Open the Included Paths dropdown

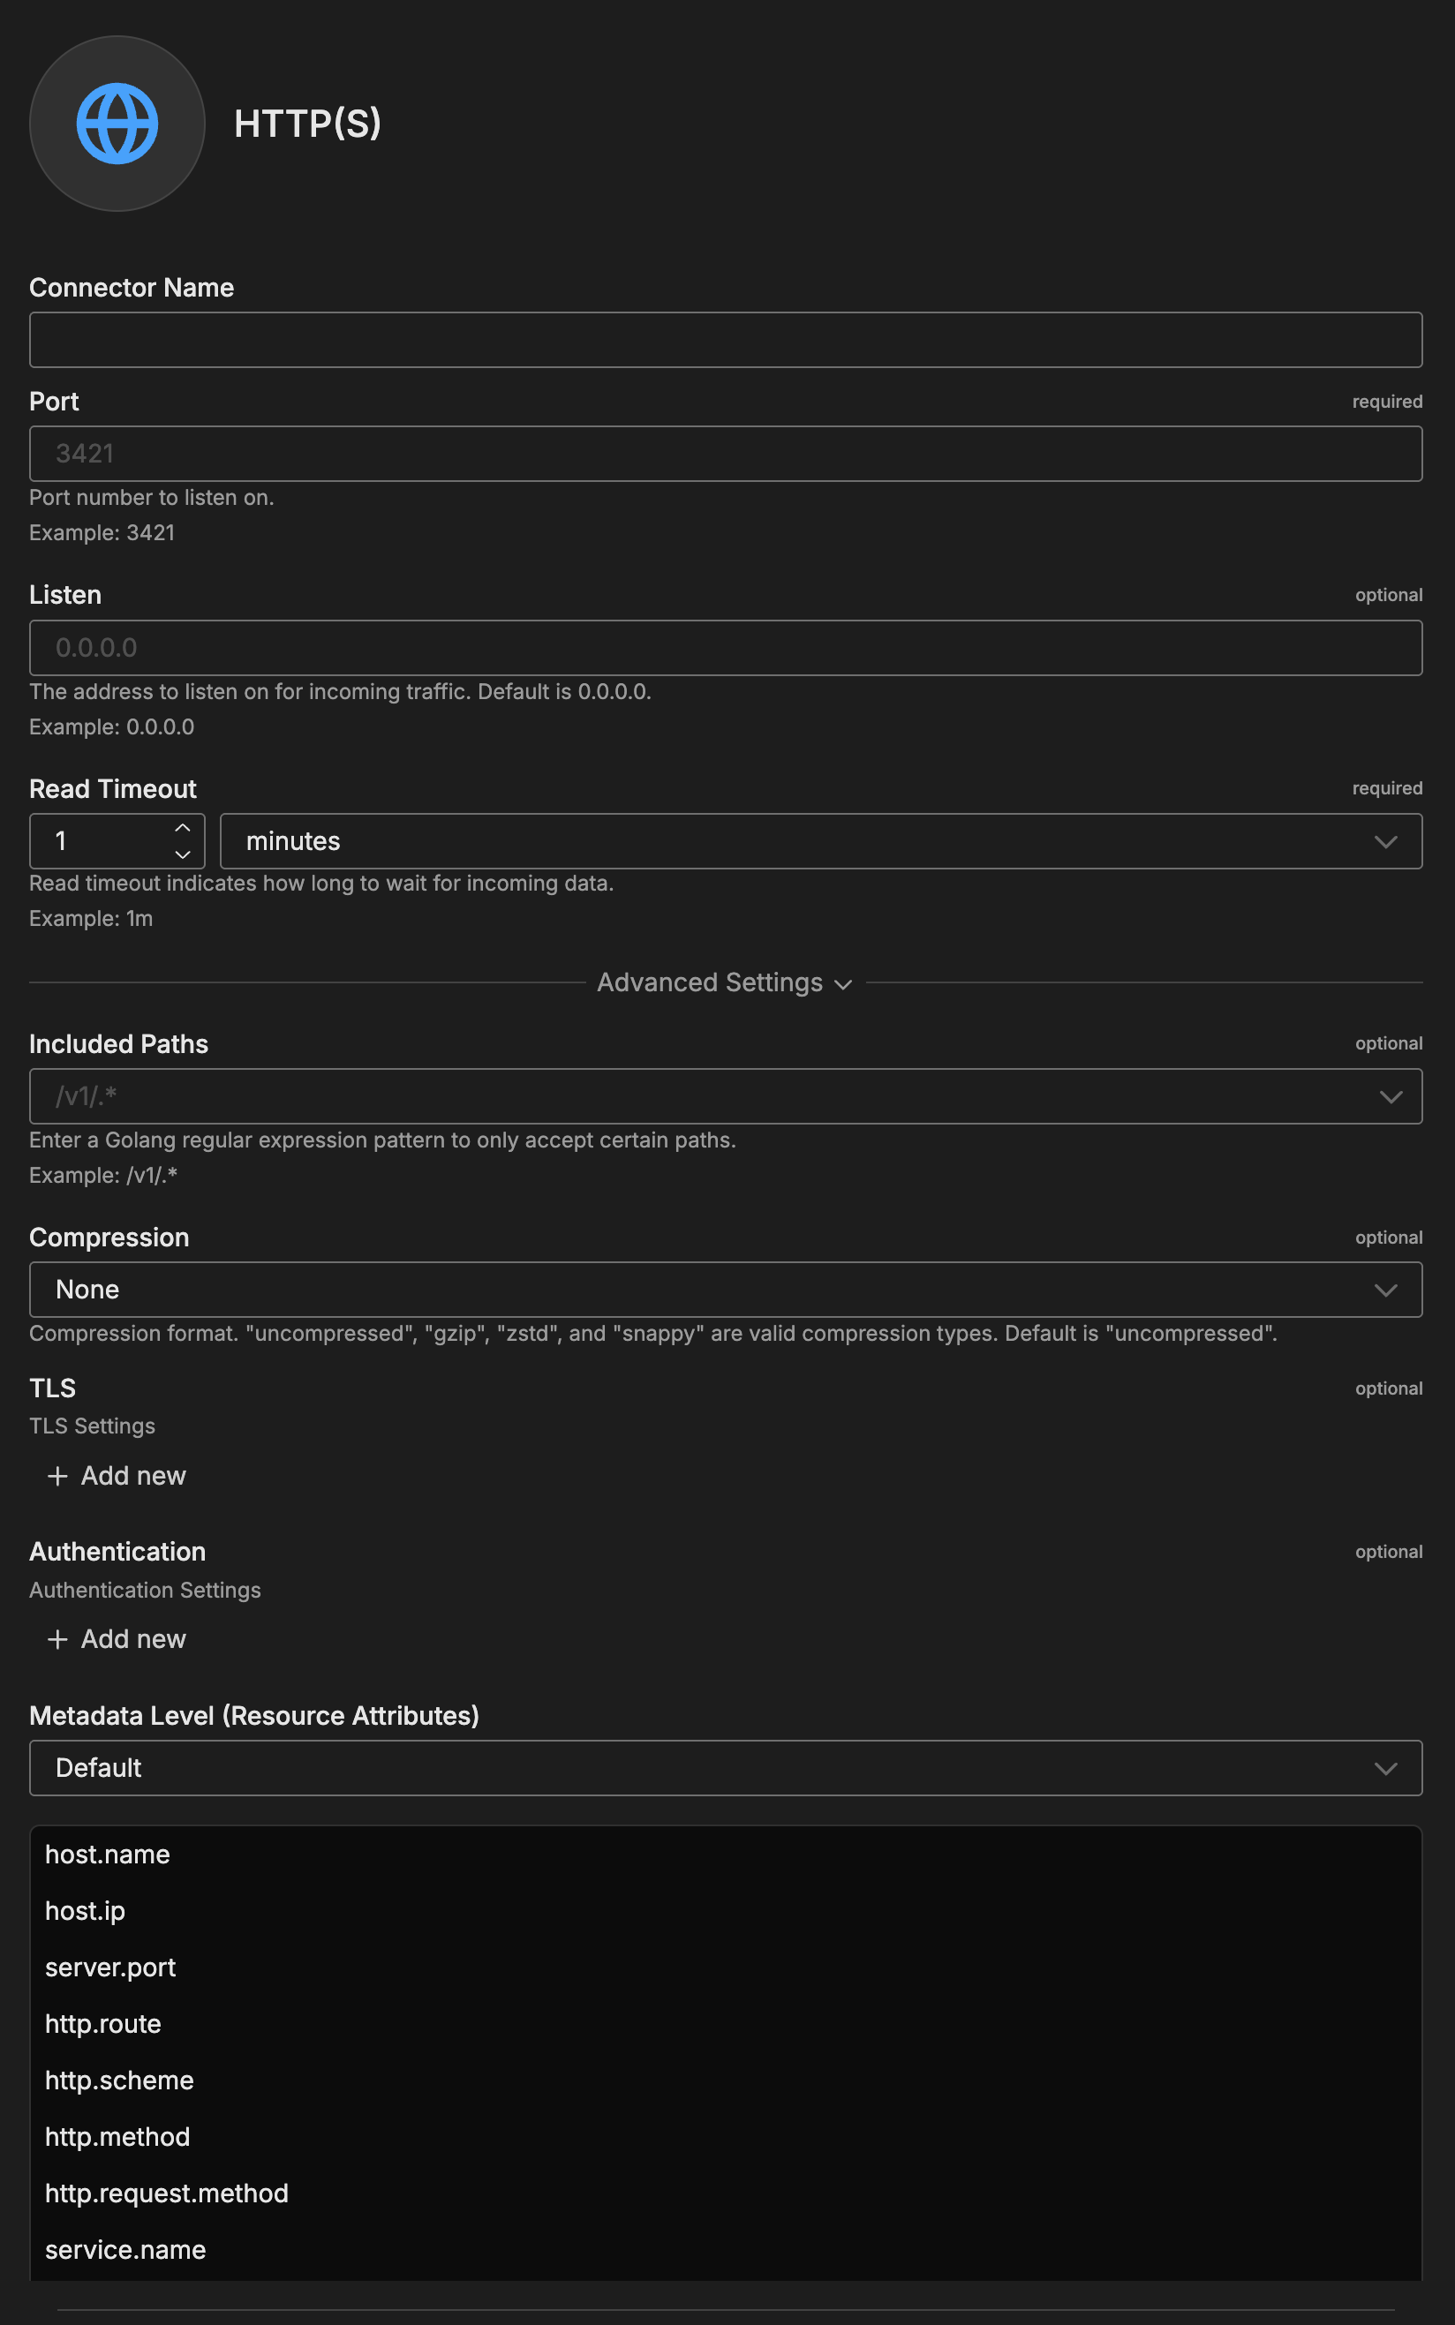click(x=726, y=1096)
